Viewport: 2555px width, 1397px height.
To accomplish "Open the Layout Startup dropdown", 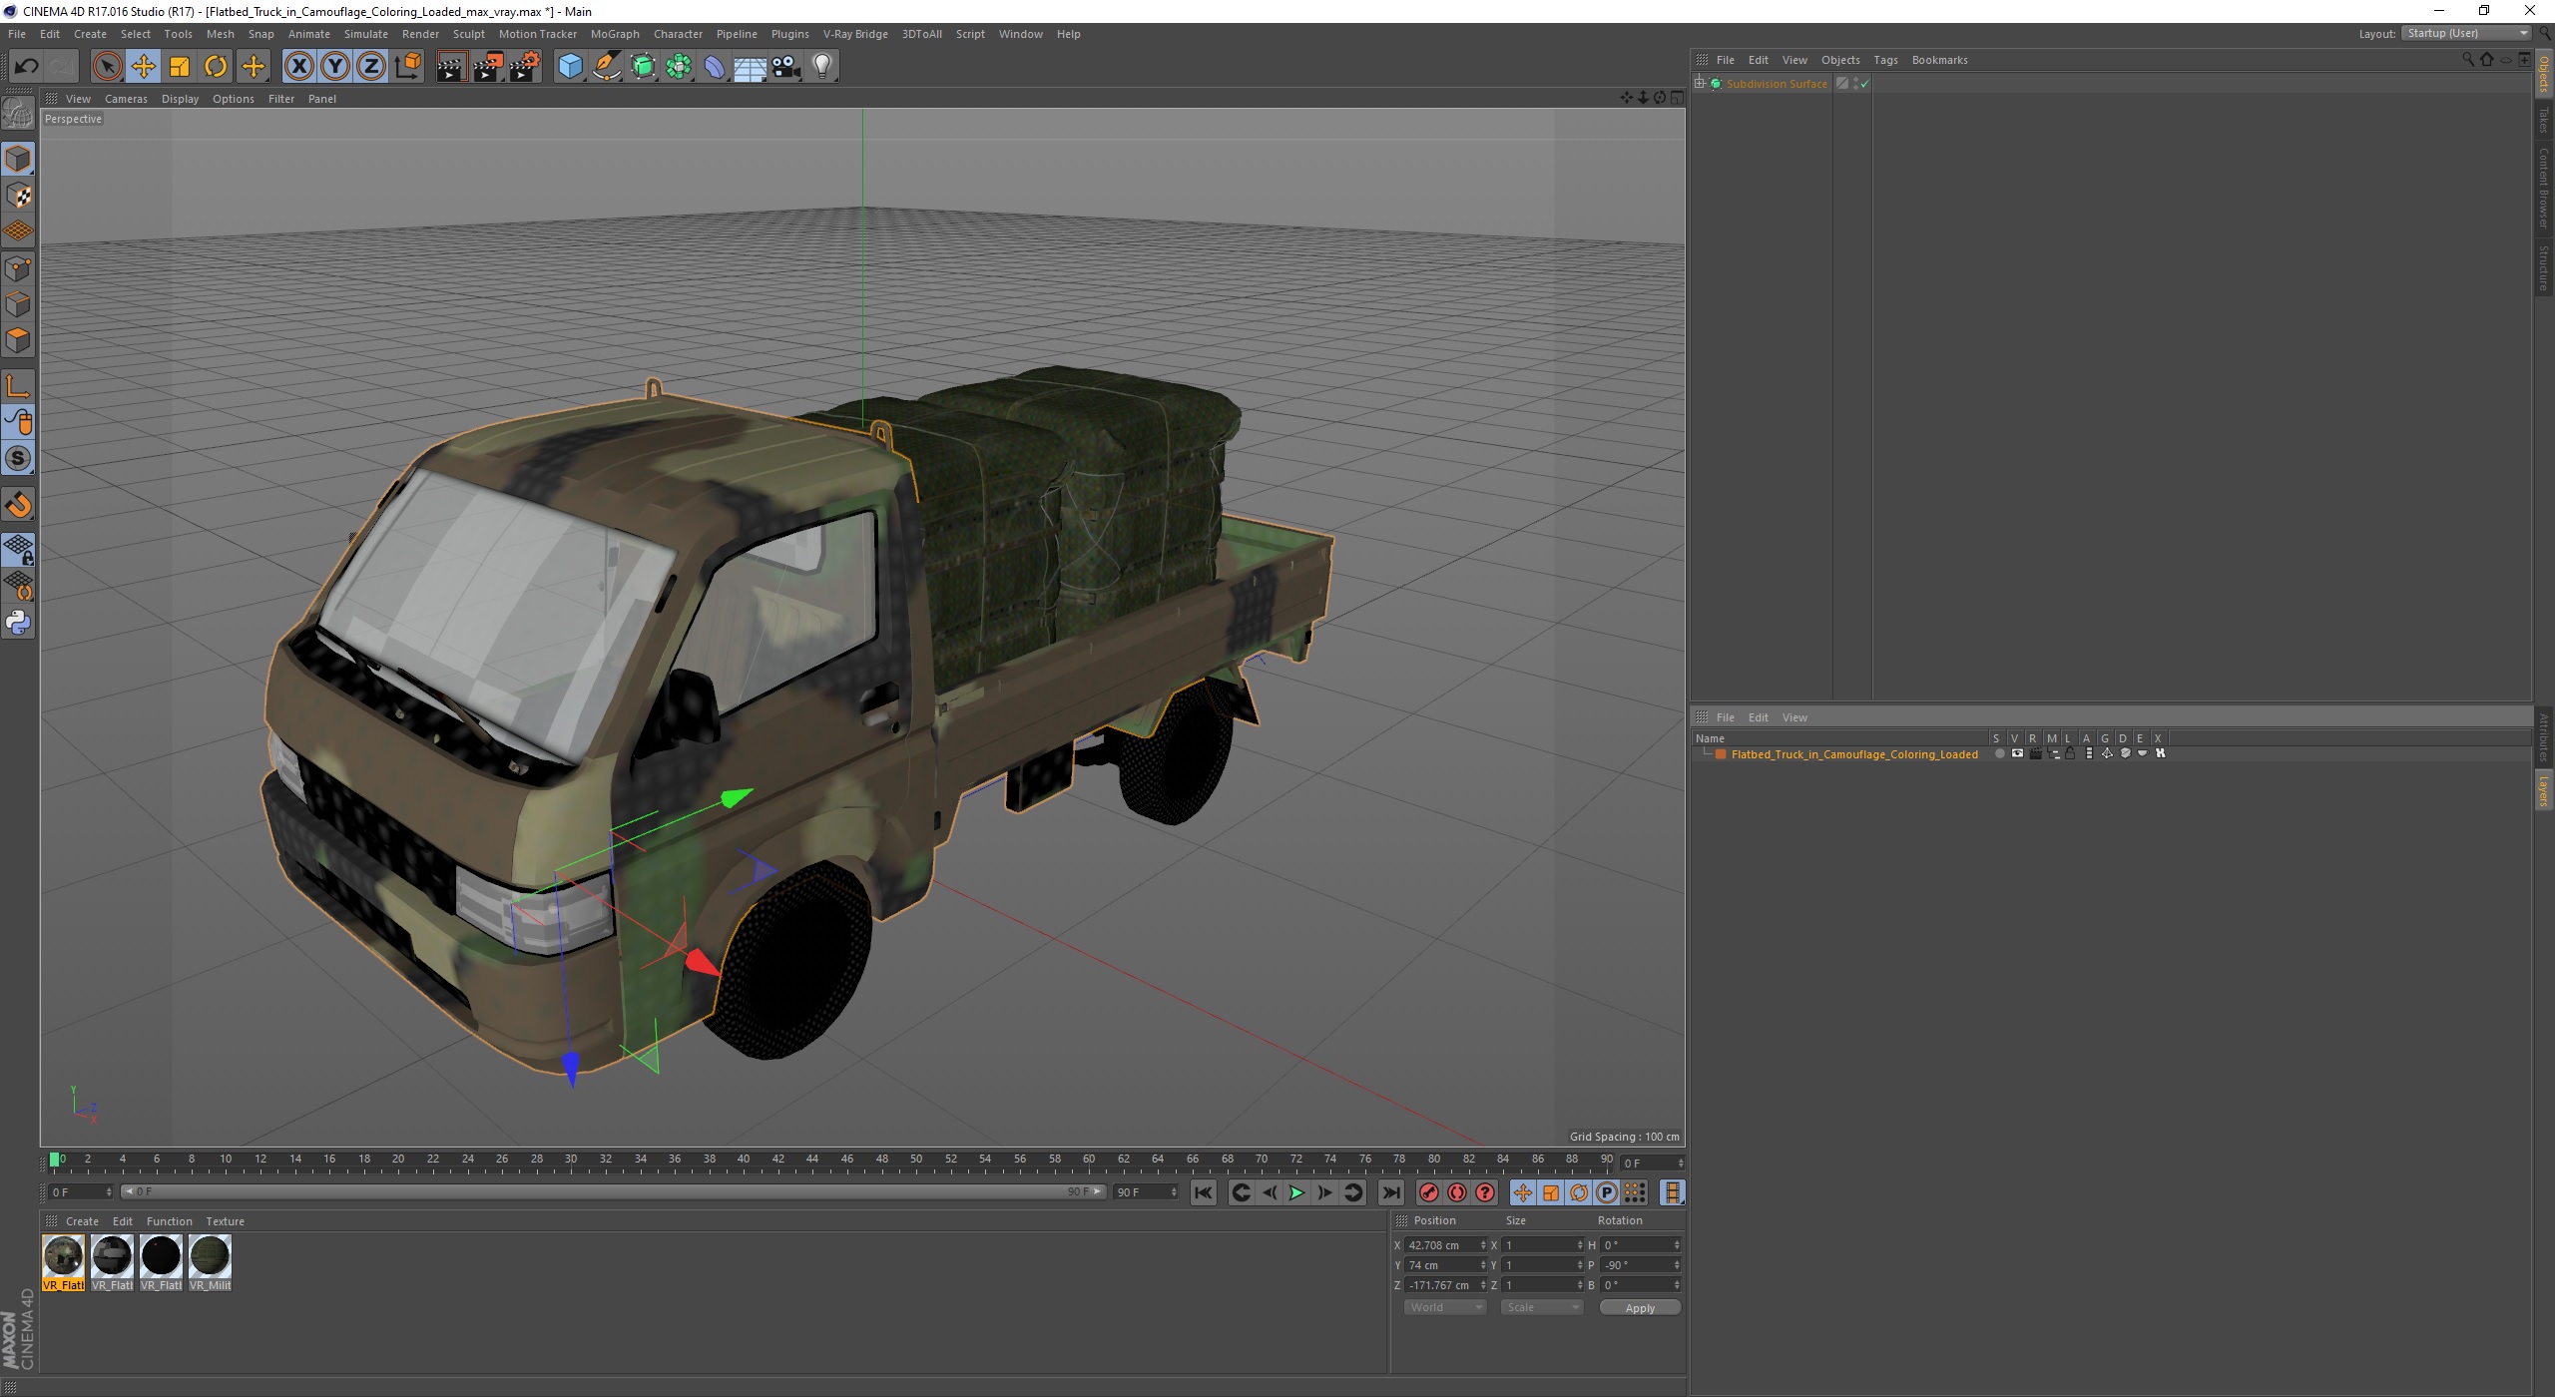I will point(2466,33).
